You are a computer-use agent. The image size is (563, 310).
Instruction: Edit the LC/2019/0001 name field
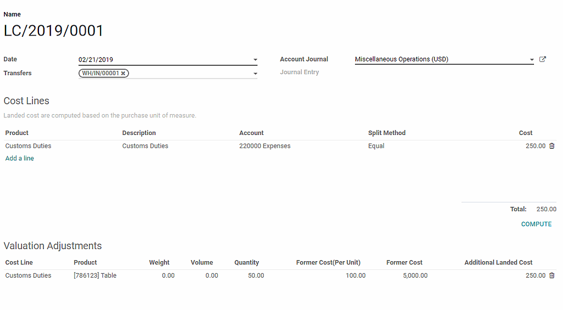[x=54, y=31]
